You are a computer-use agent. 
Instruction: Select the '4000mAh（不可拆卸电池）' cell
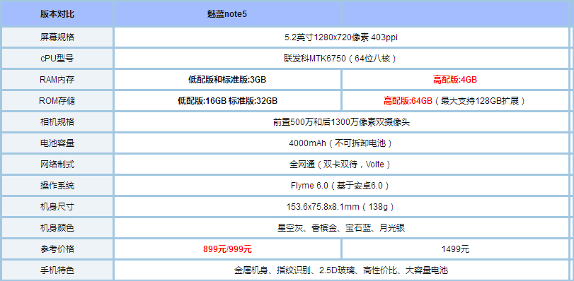point(341,143)
